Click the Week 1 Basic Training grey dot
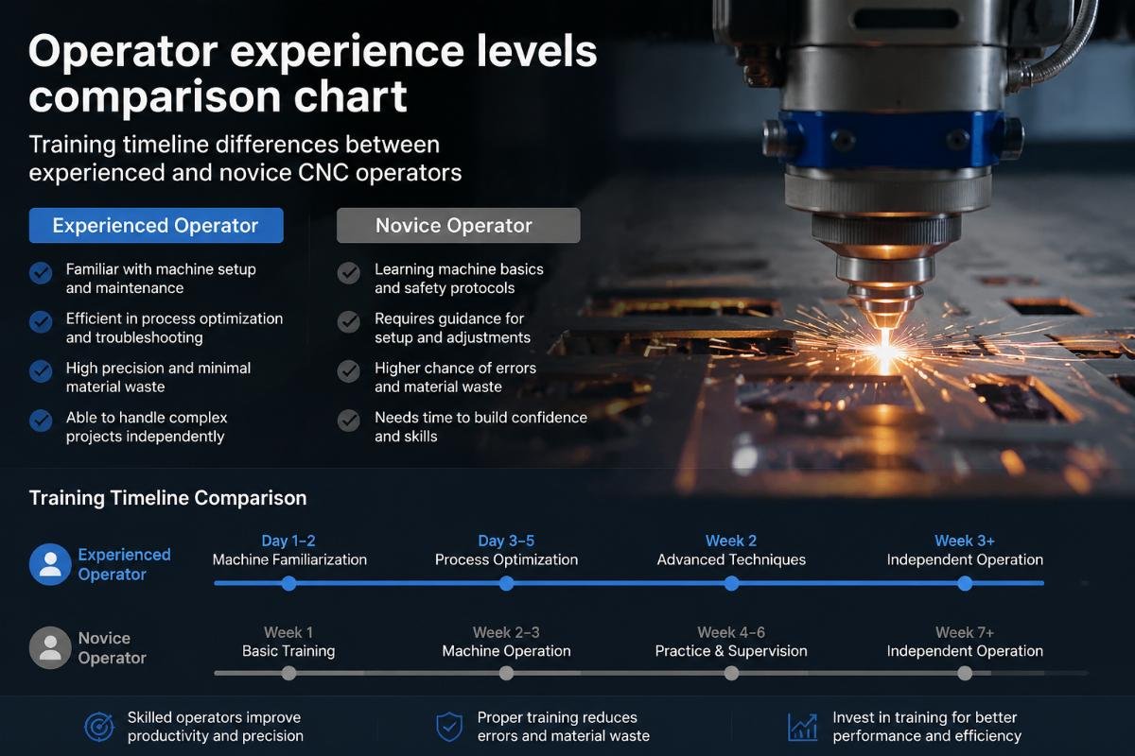Viewport: 1135px width, 756px height. [288, 673]
